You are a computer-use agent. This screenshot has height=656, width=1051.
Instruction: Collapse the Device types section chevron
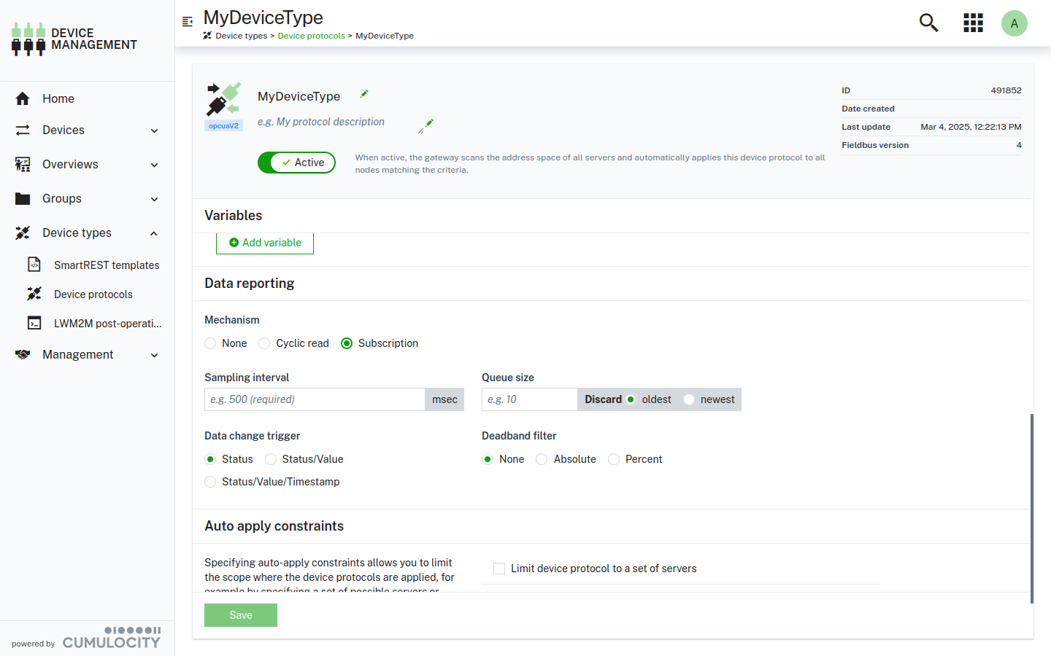click(154, 233)
